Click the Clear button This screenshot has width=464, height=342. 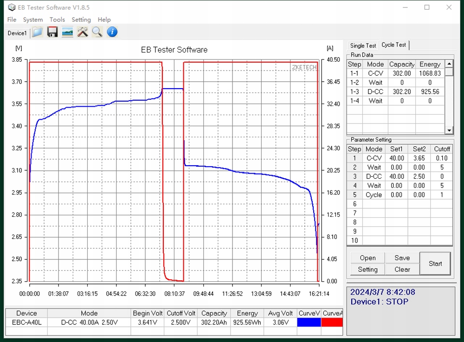(402, 269)
